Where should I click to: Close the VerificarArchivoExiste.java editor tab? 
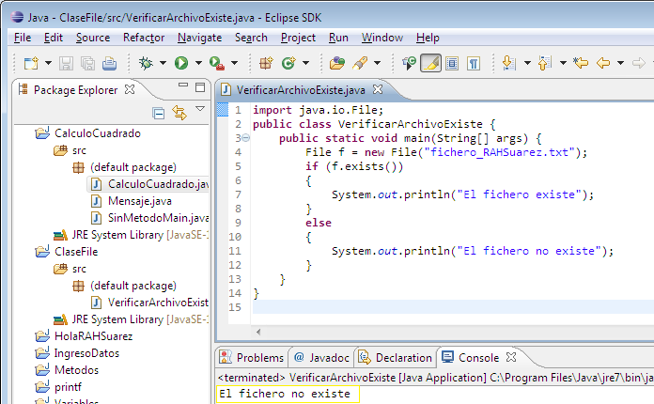pyautogui.click(x=378, y=89)
